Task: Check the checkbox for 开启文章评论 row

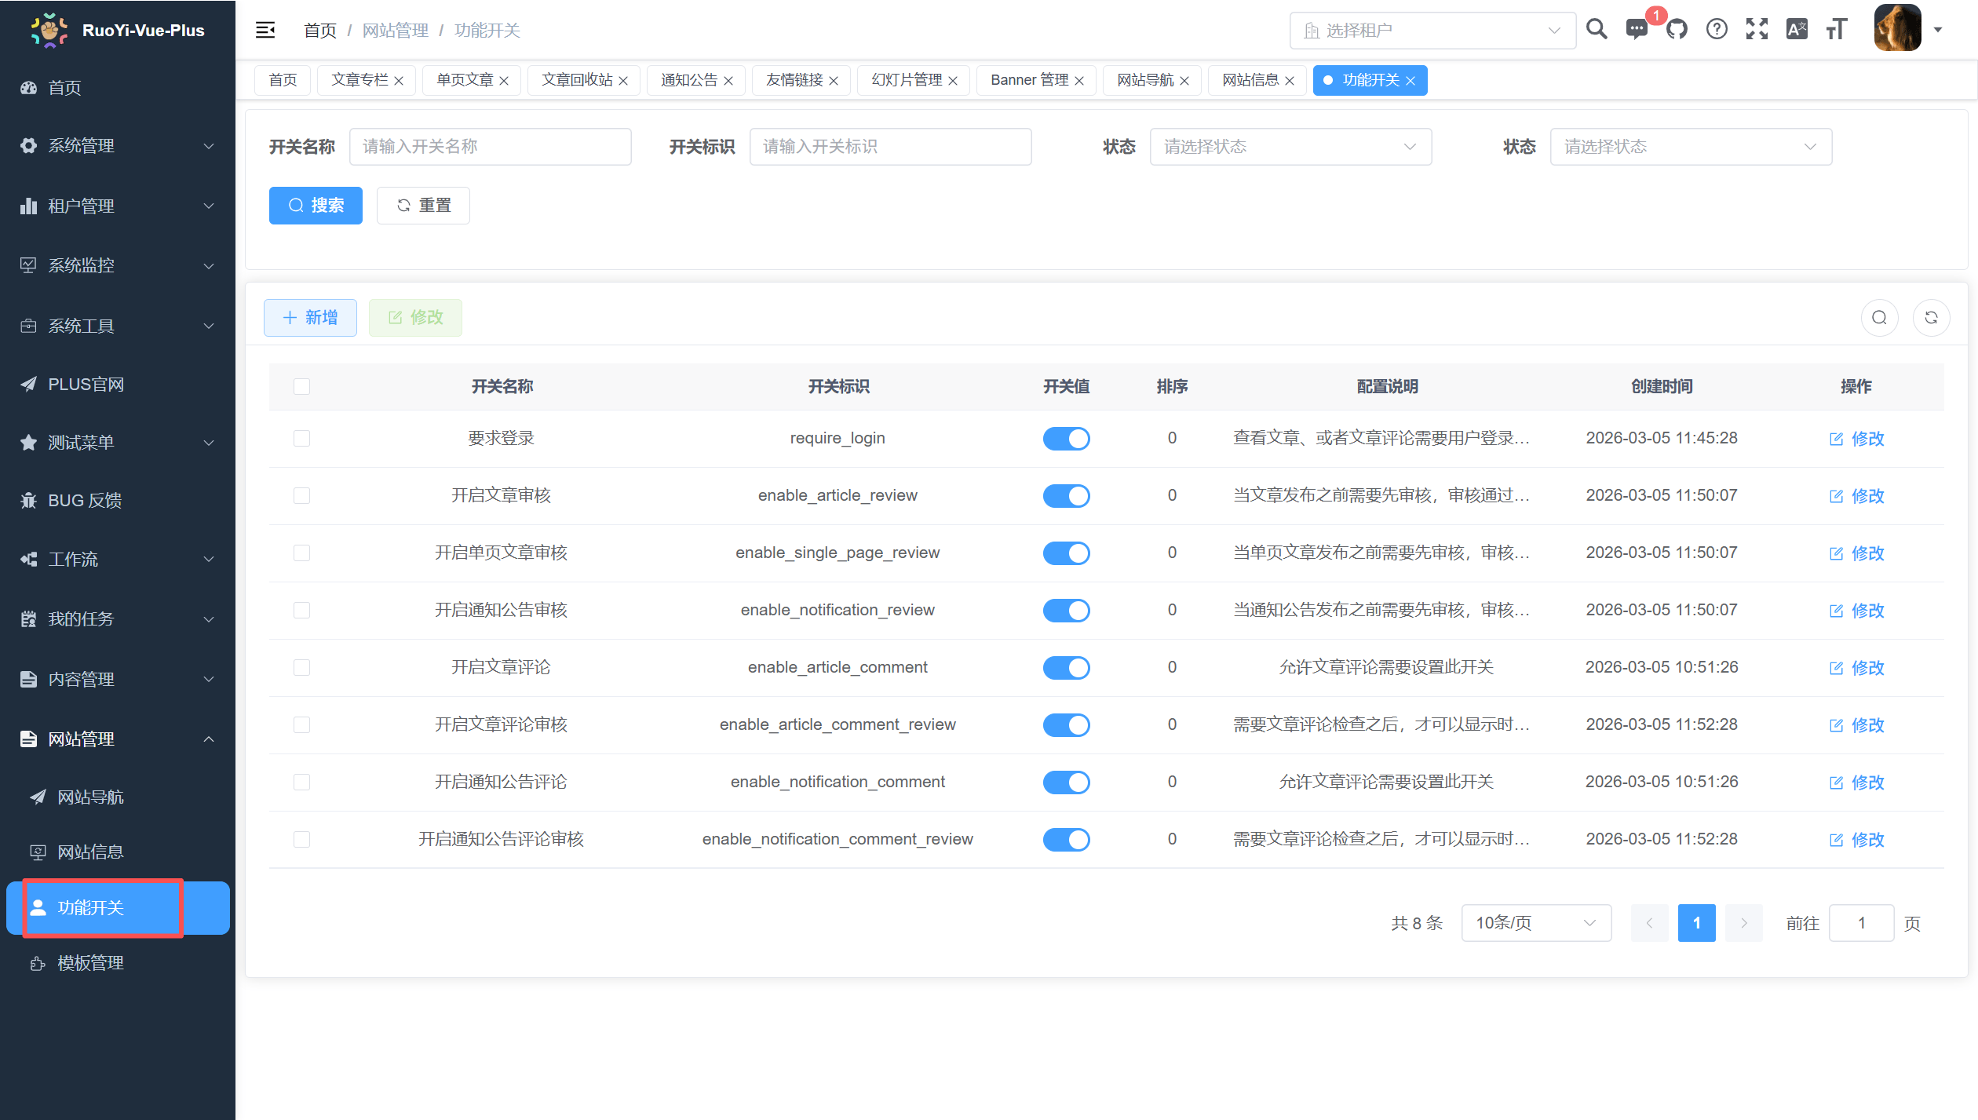Action: (301, 667)
